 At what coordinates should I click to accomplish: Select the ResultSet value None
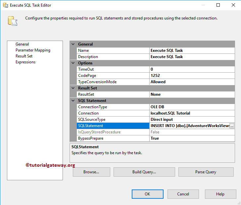pyautogui.click(x=192, y=94)
